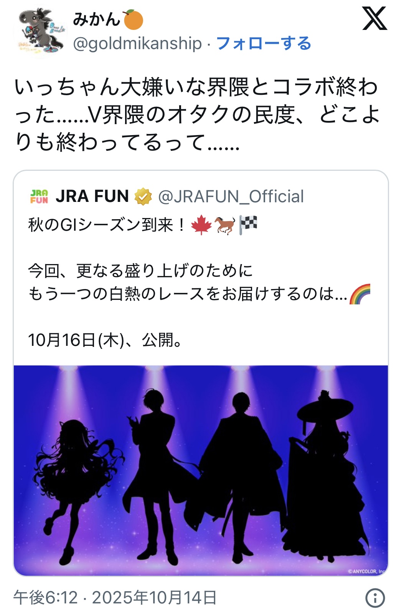Open the @goldmikanship handle
The width and height of the screenshot is (404, 613).
137,43
